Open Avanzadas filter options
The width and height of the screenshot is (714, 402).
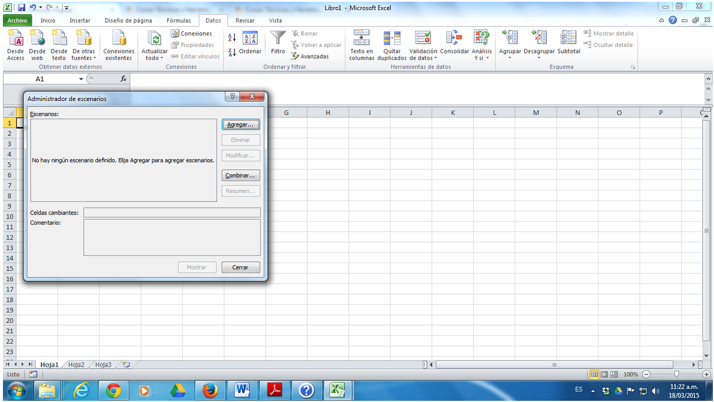(x=310, y=56)
